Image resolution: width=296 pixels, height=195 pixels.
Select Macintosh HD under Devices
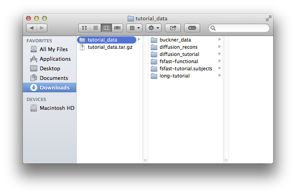pyautogui.click(x=57, y=108)
